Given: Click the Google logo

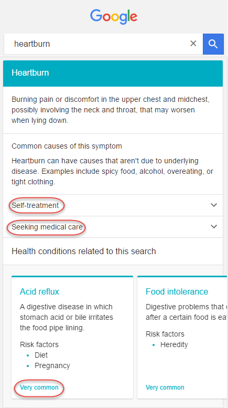Looking at the screenshot, I should click(x=114, y=17).
